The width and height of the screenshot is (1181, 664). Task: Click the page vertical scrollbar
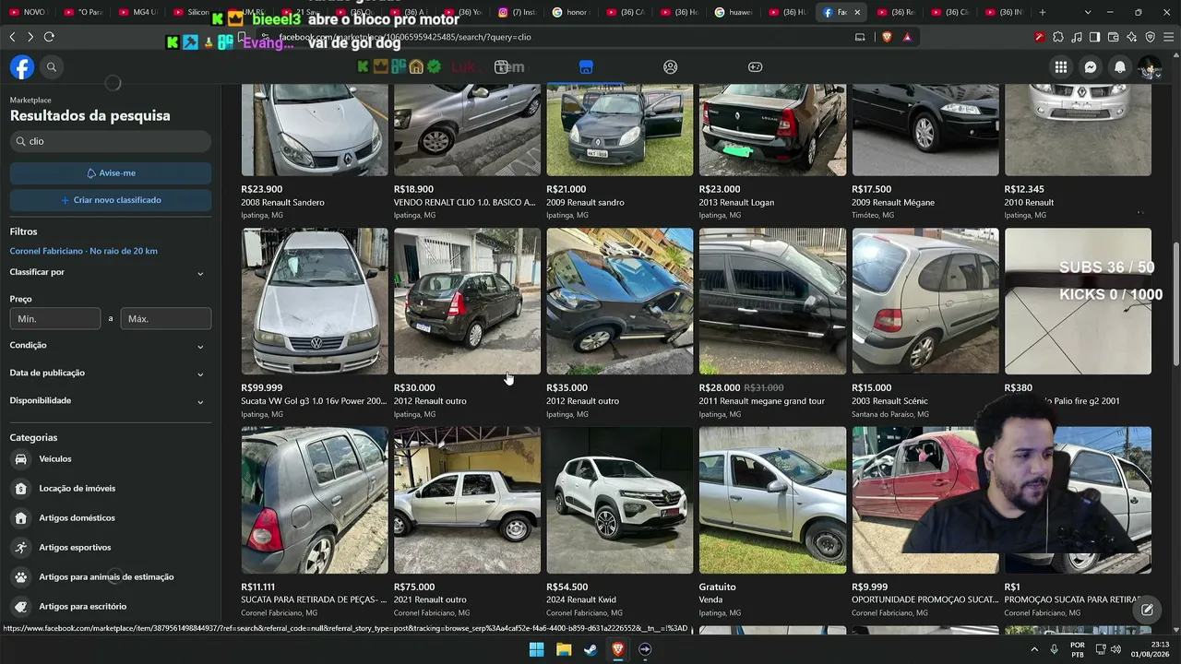tap(1175, 304)
